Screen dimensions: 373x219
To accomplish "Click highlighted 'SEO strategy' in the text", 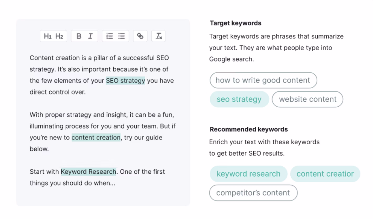I will pyautogui.click(x=125, y=81).
